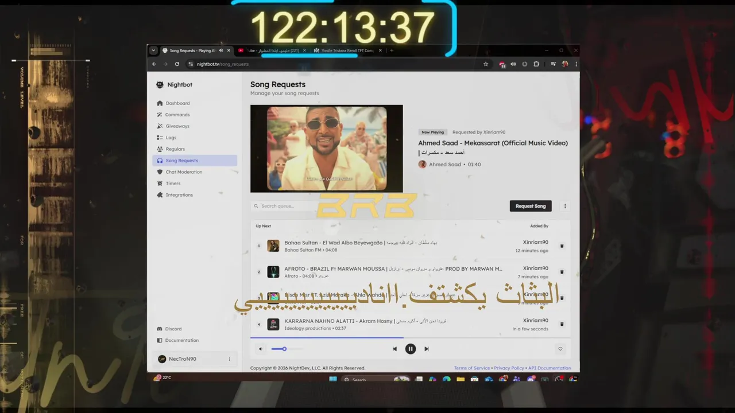This screenshot has width=735, height=413.
Task: Open a new browser tab
Action: (x=392, y=50)
